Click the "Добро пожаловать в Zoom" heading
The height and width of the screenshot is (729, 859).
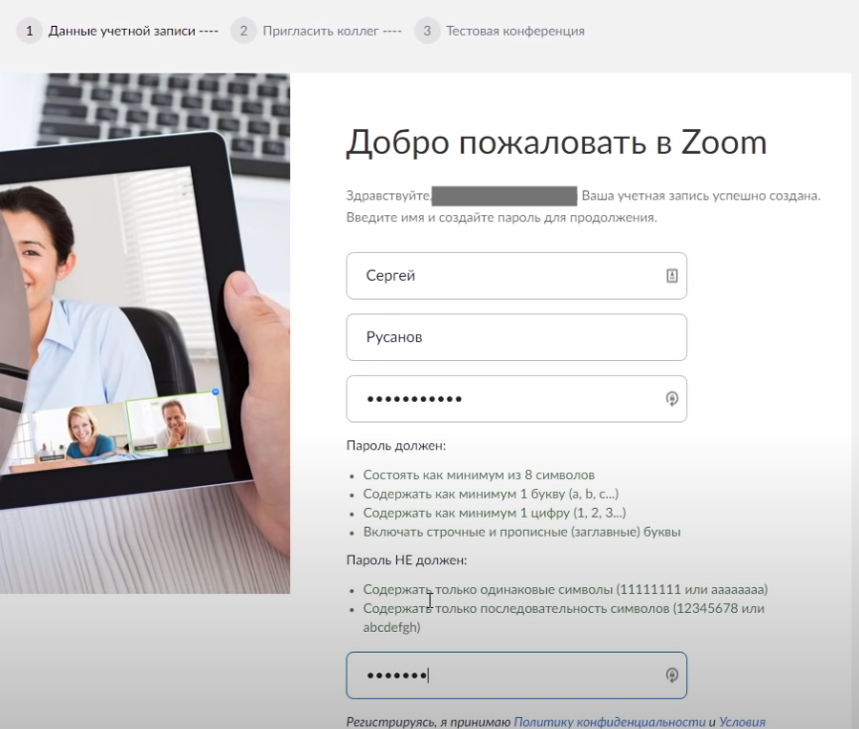pos(556,143)
